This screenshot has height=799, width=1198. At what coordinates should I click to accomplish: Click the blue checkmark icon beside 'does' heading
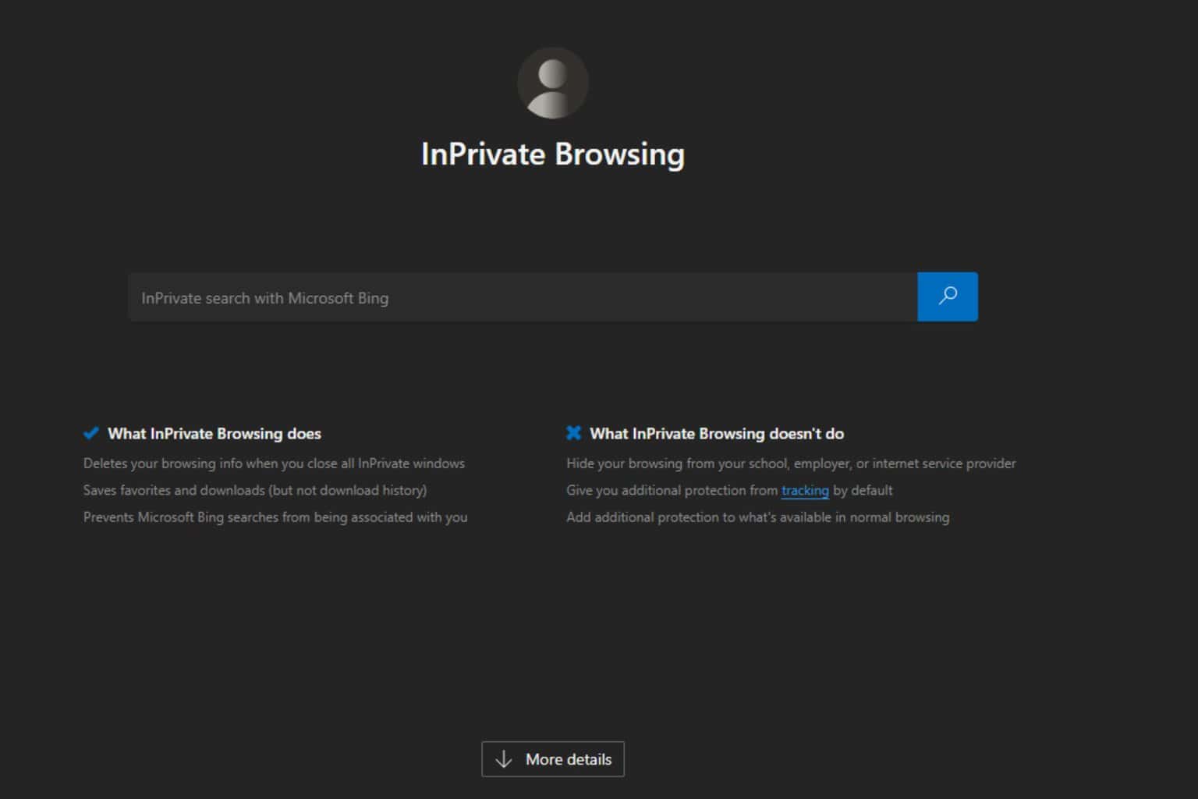click(x=91, y=433)
